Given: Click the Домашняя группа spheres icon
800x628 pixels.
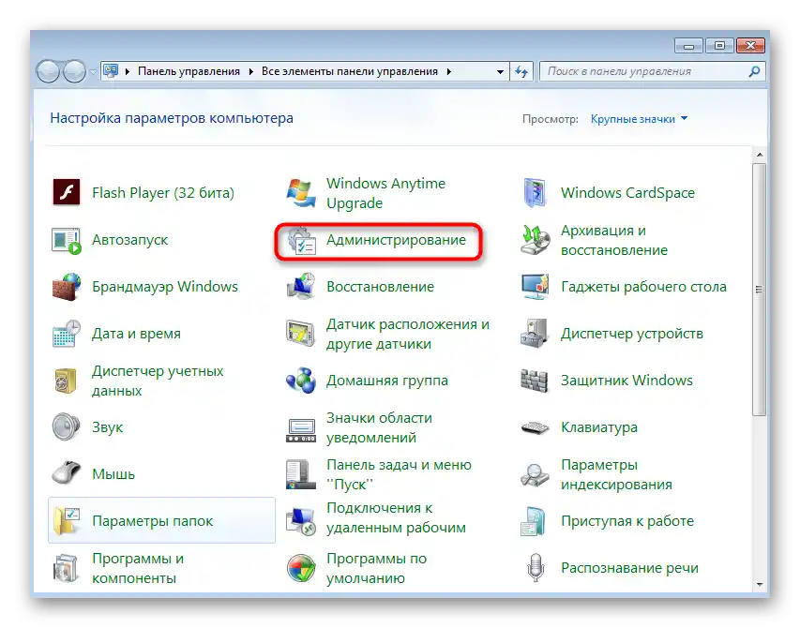Looking at the screenshot, I should [301, 381].
